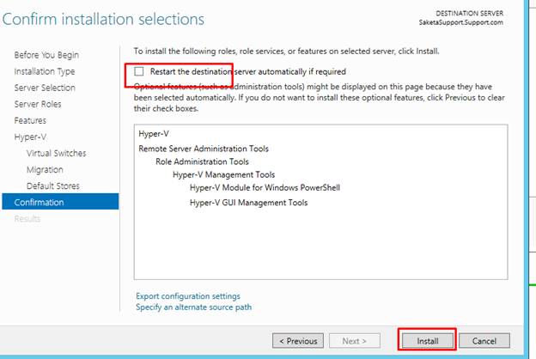The image size is (536, 359).
Task: Go to the Default Stores page
Action: click(x=52, y=186)
